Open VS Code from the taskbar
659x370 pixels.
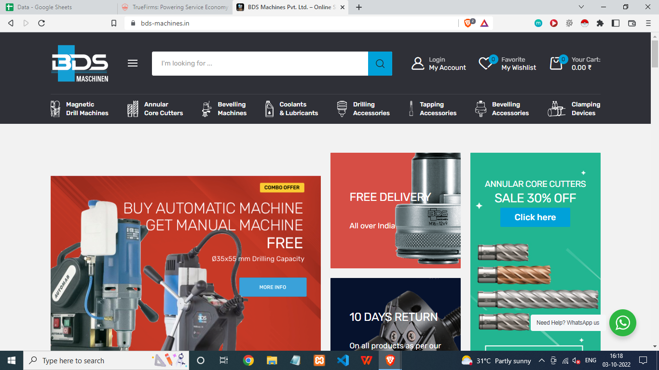coord(343,360)
